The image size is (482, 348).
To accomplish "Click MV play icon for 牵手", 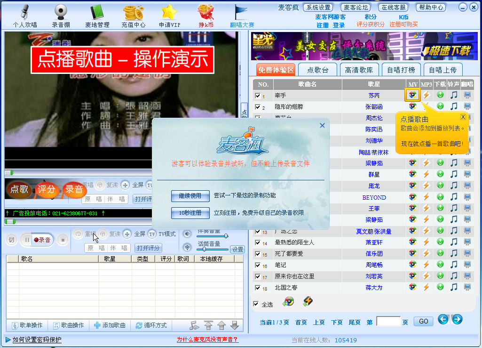I will 412,95.
